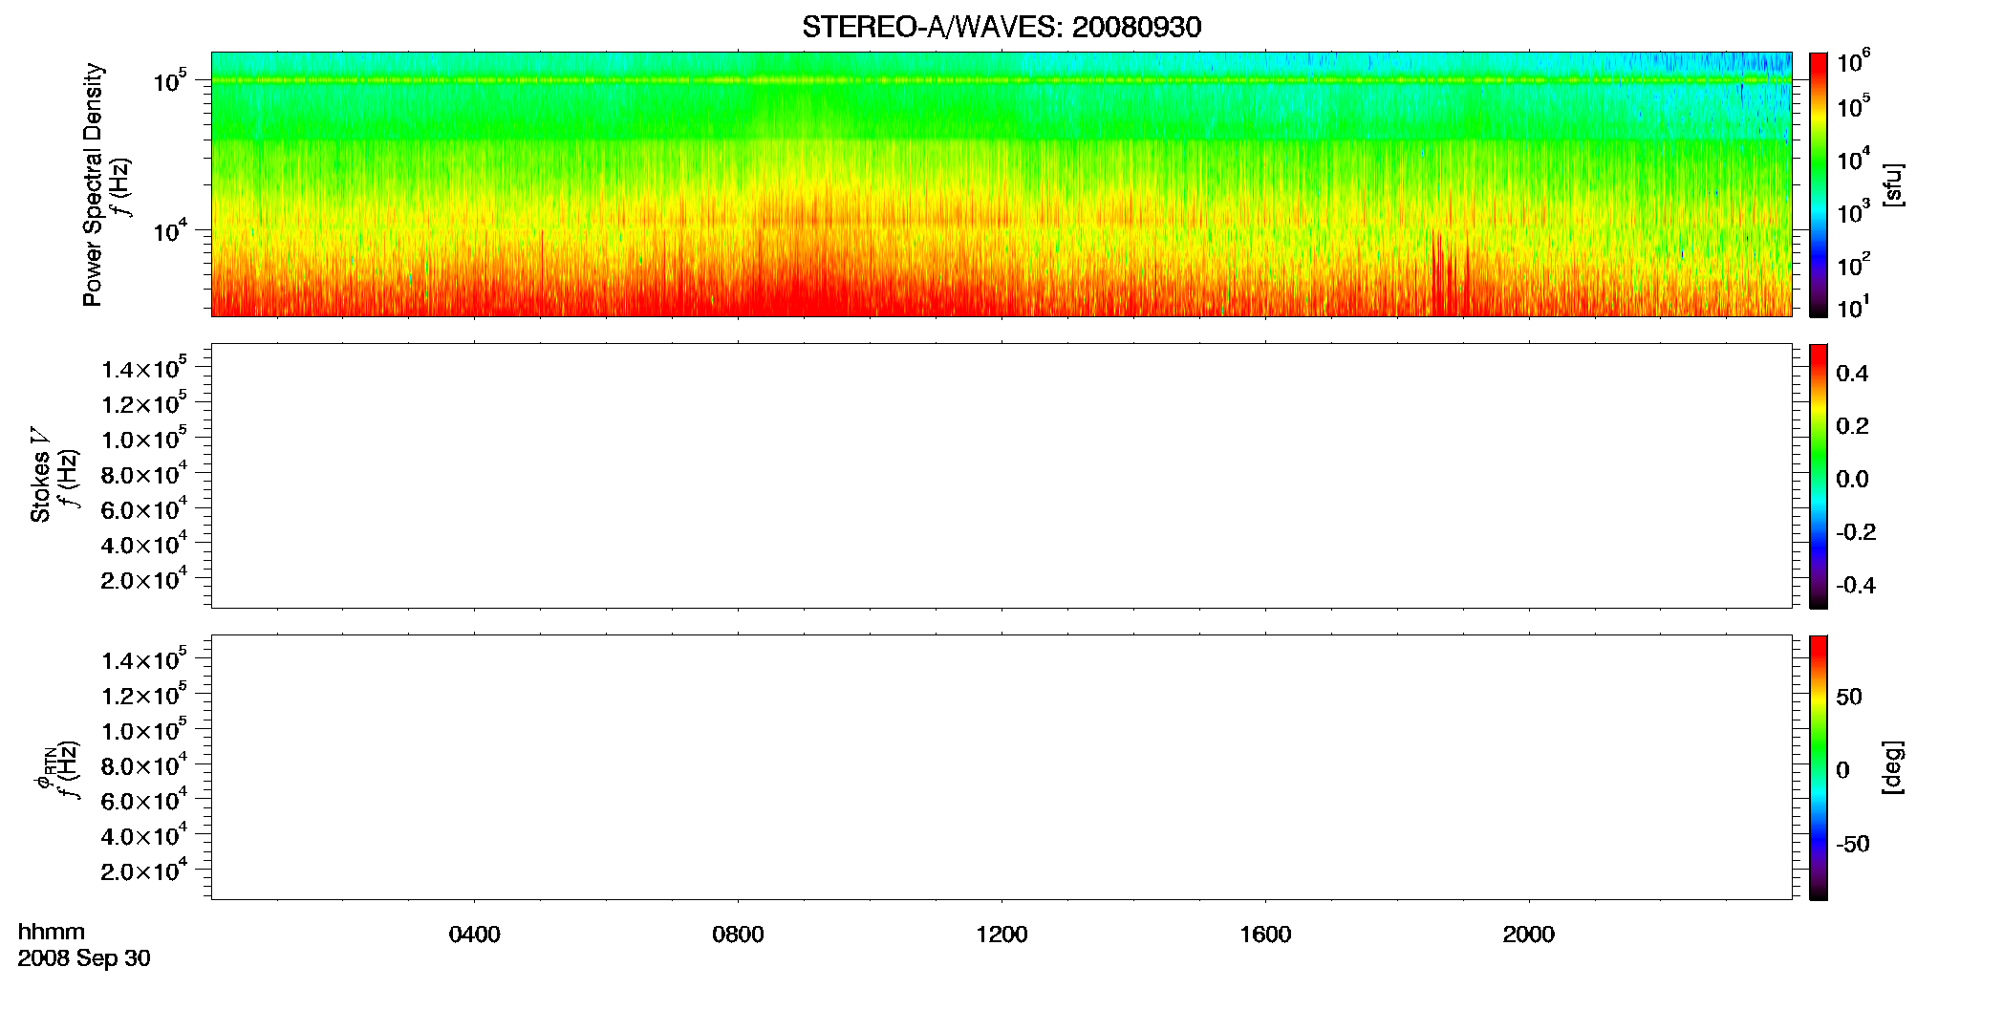Click the 0.4 value on Stokes V color bar
Screen dimensions: 2003x1032
pos(1852,374)
